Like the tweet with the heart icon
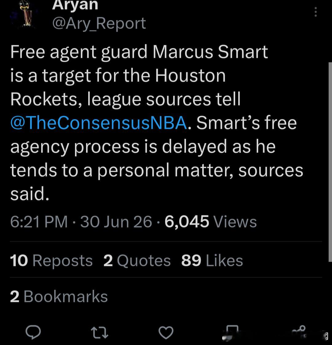The height and width of the screenshot is (345, 332). click(166, 332)
